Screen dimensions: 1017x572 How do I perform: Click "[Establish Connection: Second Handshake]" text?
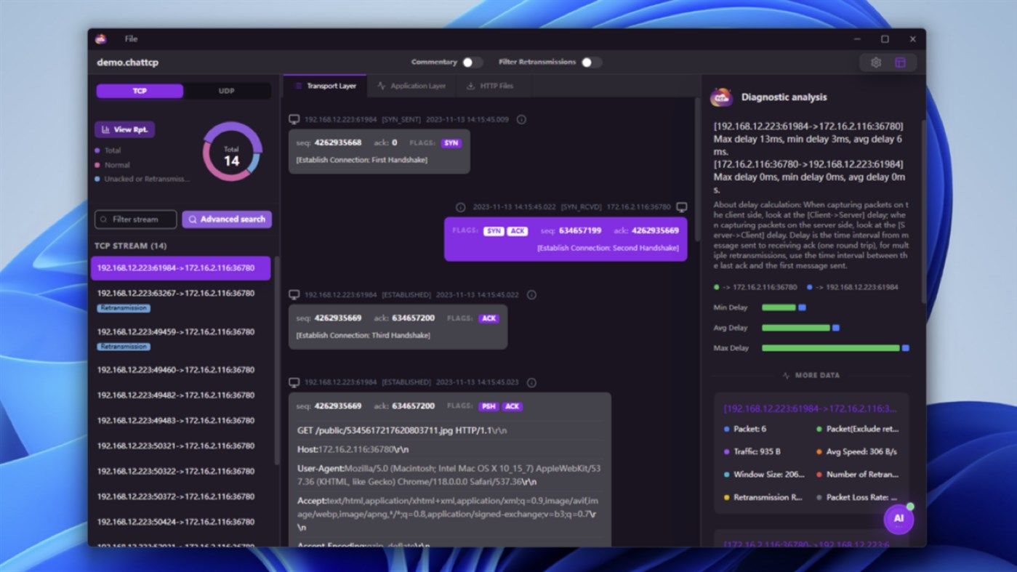(608, 248)
